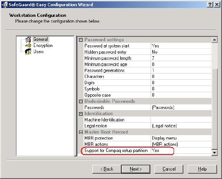Edit the Minimum password length value
Image resolution: width=222 pixels, height=179 pixels.
181,58
